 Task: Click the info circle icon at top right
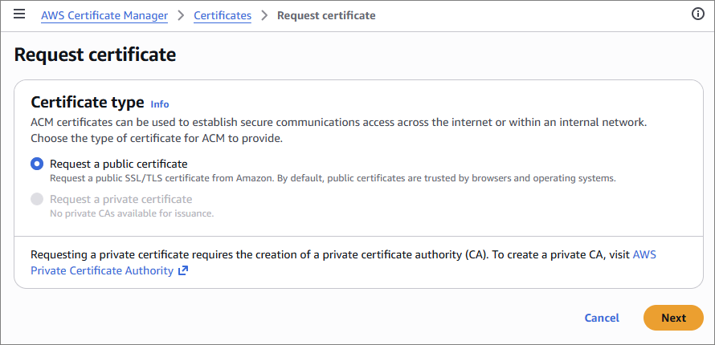(697, 14)
